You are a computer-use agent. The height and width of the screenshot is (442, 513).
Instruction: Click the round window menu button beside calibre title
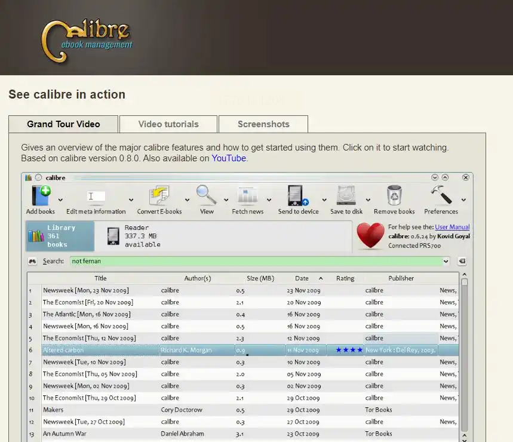(39, 177)
